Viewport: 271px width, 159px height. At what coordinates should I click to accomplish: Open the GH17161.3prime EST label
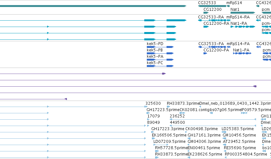click(x=204, y=135)
